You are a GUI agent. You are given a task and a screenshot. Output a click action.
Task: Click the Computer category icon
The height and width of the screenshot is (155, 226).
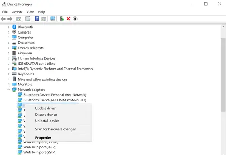14,37
